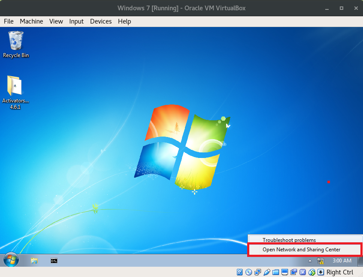363x277 pixels.
Task: Click the network adapters status icon
Action: 258,272
